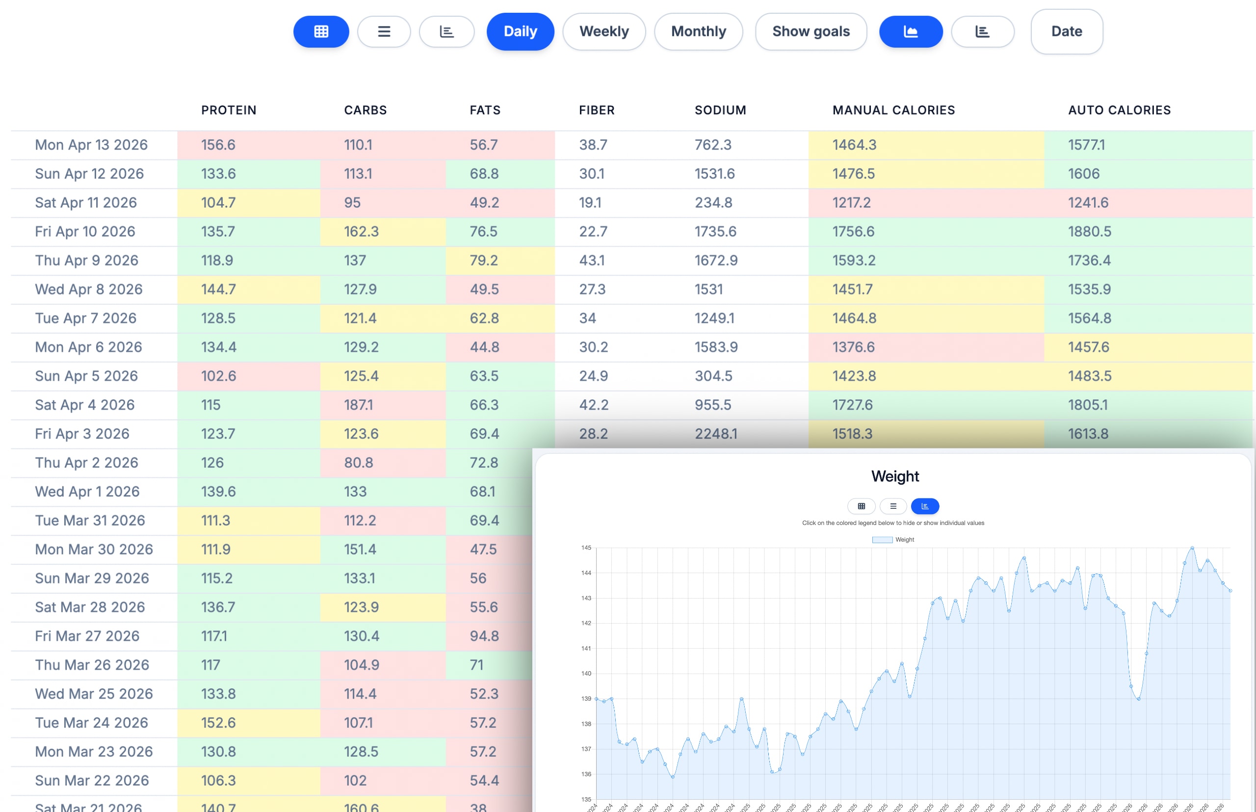Open the top bar chart view icon
The height and width of the screenshot is (812, 1256).
(446, 31)
